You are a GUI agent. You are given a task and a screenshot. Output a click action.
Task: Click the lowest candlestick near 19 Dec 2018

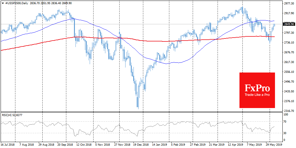point(138,97)
